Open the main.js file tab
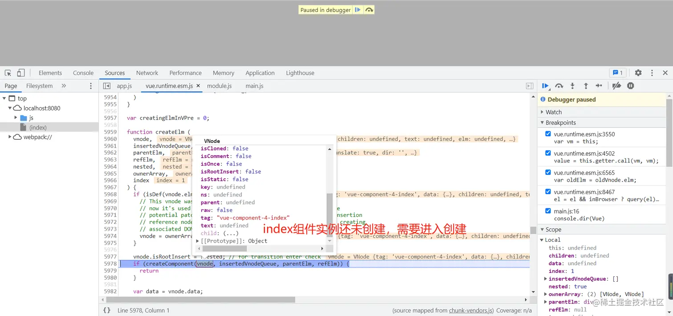This screenshot has height=316, width=673. pyautogui.click(x=255, y=86)
